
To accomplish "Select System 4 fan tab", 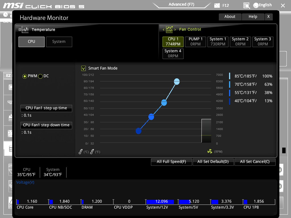I will pyautogui.click(x=173, y=54).
